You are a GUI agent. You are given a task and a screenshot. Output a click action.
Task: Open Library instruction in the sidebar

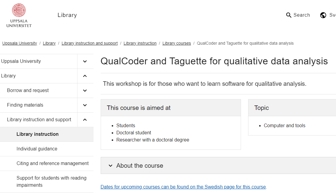click(x=38, y=134)
